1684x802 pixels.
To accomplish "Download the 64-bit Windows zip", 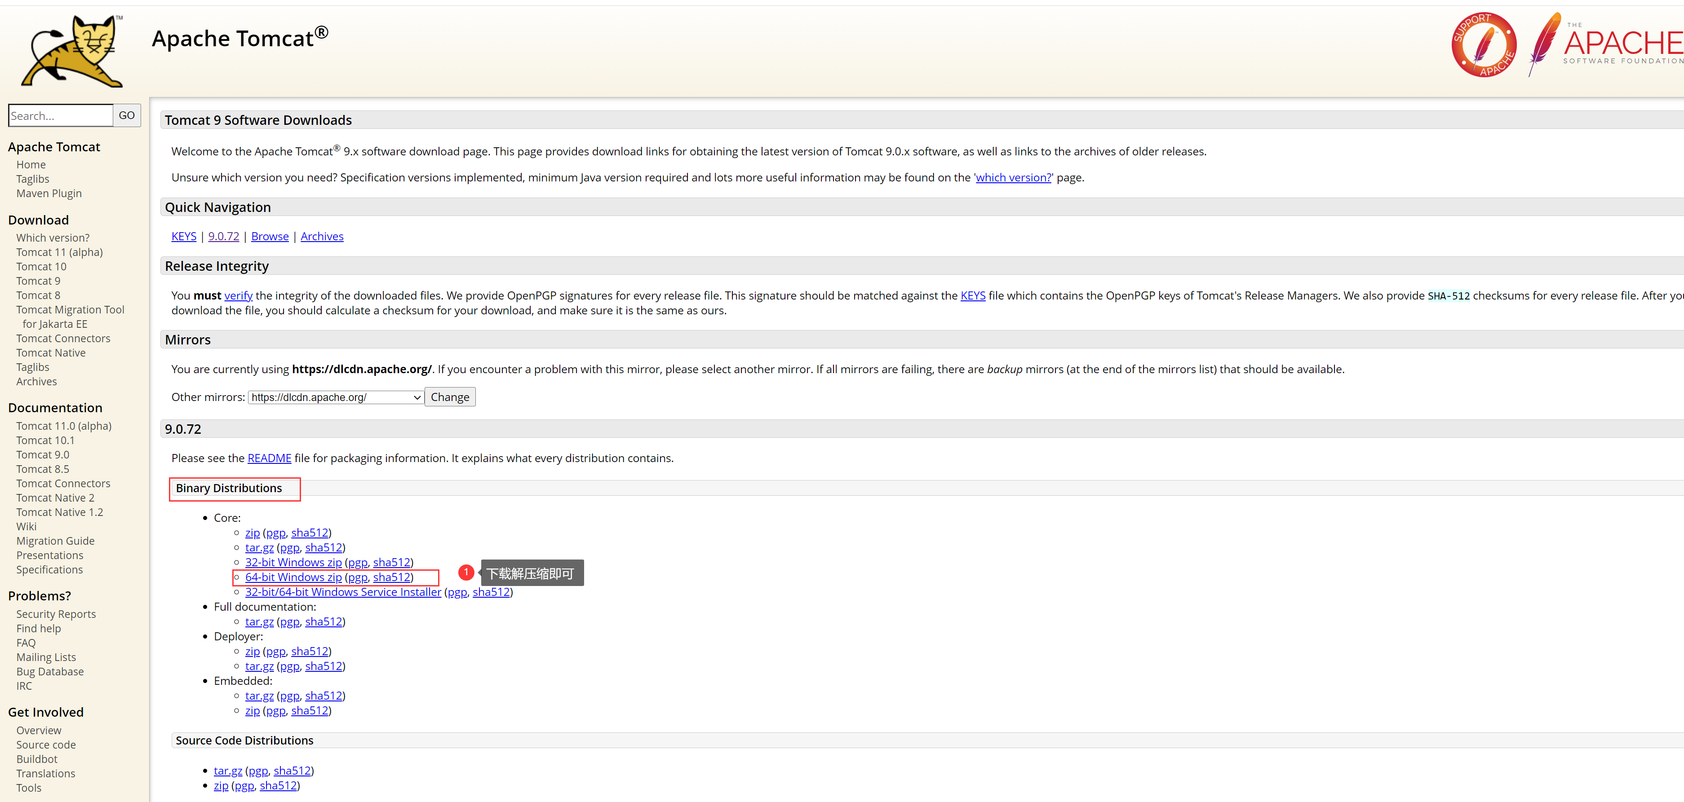I will pyautogui.click(x=293, y=577).
